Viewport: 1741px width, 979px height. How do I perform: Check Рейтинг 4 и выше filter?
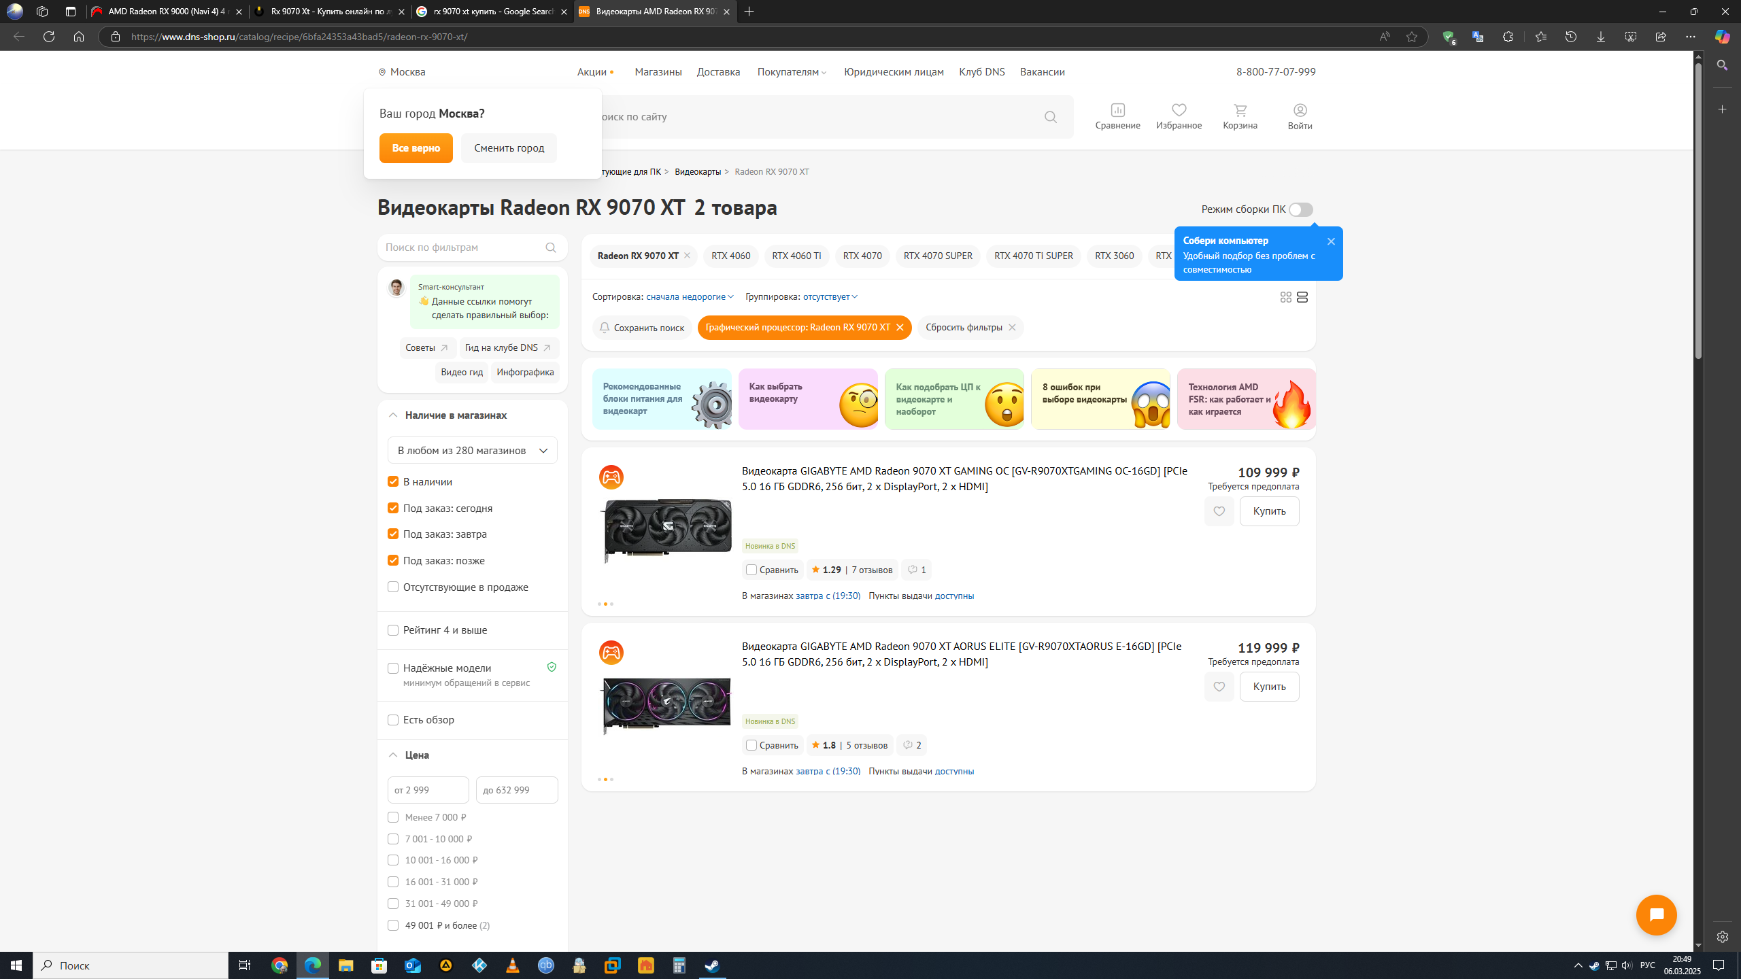pyautogui.click(x=393, y=630)
